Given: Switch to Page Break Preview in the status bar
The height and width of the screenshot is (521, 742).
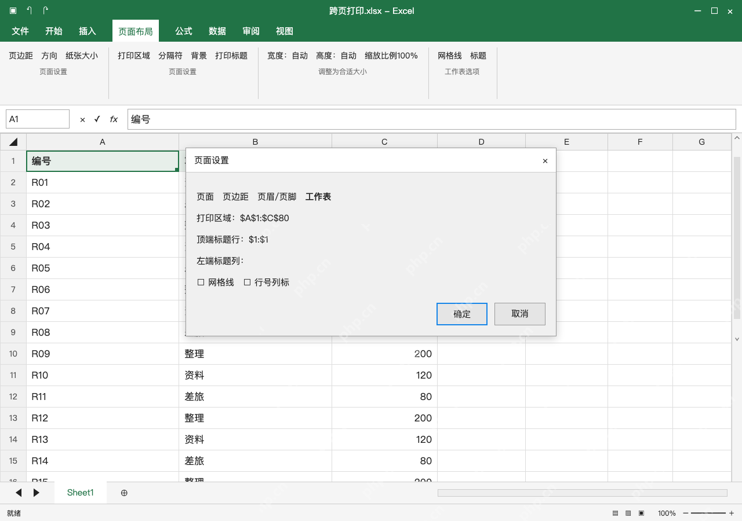Looking at the screenshot, I should point(641,513).
